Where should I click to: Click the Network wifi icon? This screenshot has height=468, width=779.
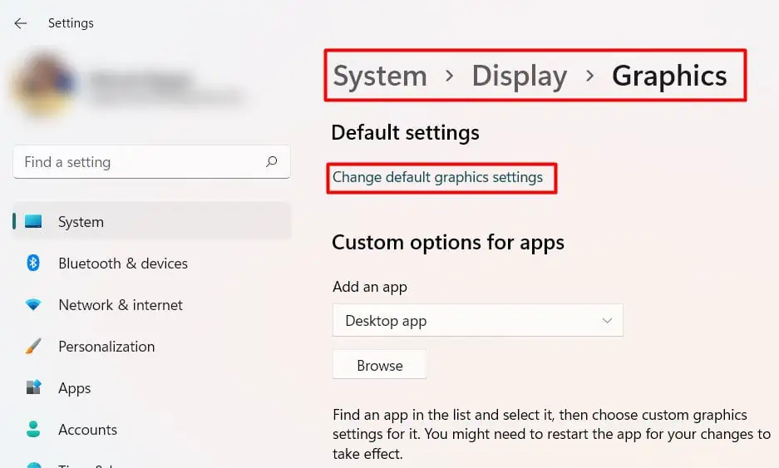pyautogui.click(x=33, y=304)
